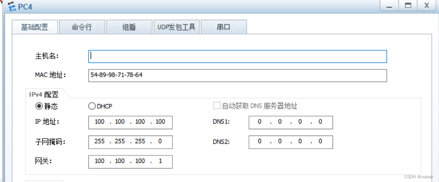Click the 主机名 label

click(46, 56)
